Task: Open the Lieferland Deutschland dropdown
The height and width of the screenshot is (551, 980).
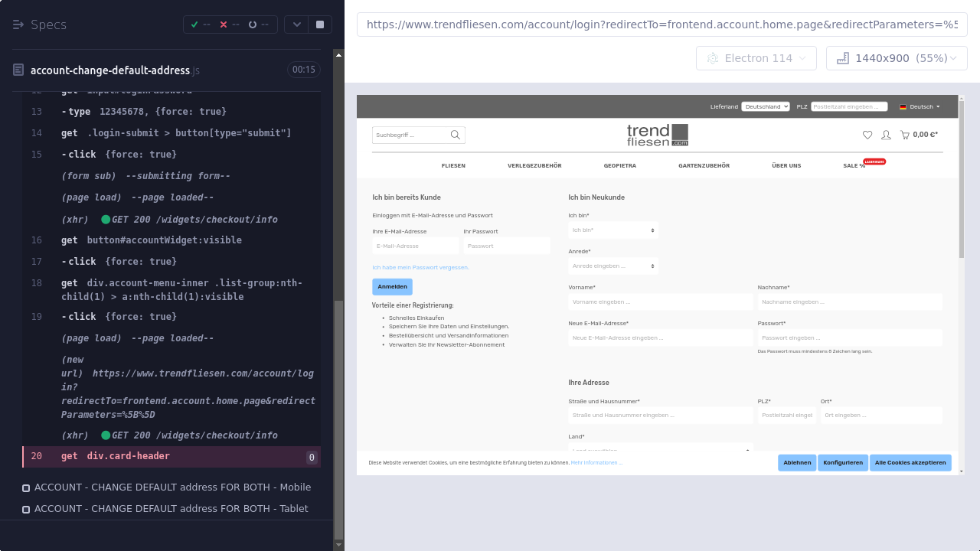Action: point(765,106)
